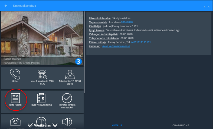
Task: Click the top-right keyboard icon
Action: 207,7
